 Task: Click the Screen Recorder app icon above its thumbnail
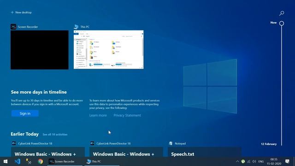click(x=13, y=27)
